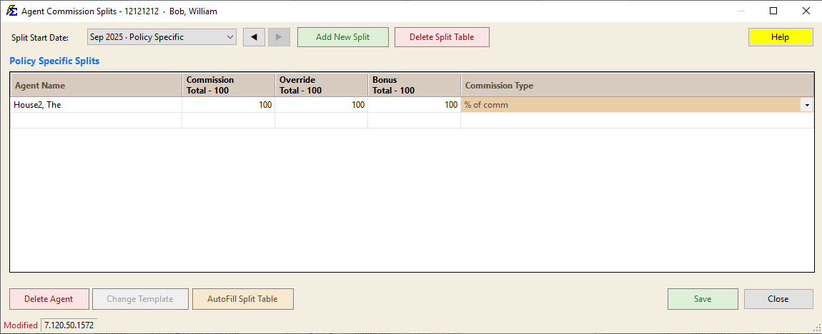Open the Split Start Date dropdown
The image size is (822, 334).
162,37
